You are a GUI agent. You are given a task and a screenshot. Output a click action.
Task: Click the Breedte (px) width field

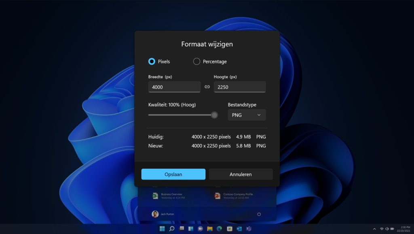click(x=174, y=87)
